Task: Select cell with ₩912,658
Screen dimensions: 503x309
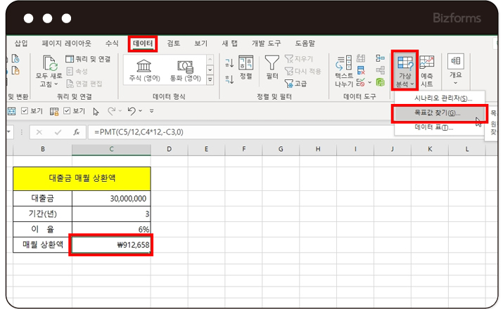Action: pyautogui.click(x=111, y=245)
